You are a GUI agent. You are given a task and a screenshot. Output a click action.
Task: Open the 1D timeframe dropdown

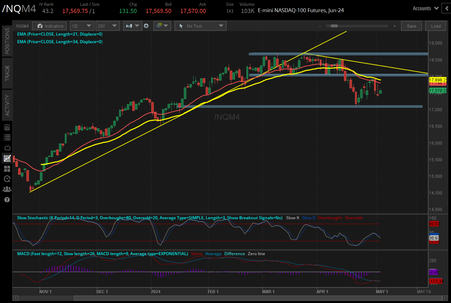click(82, 26)
